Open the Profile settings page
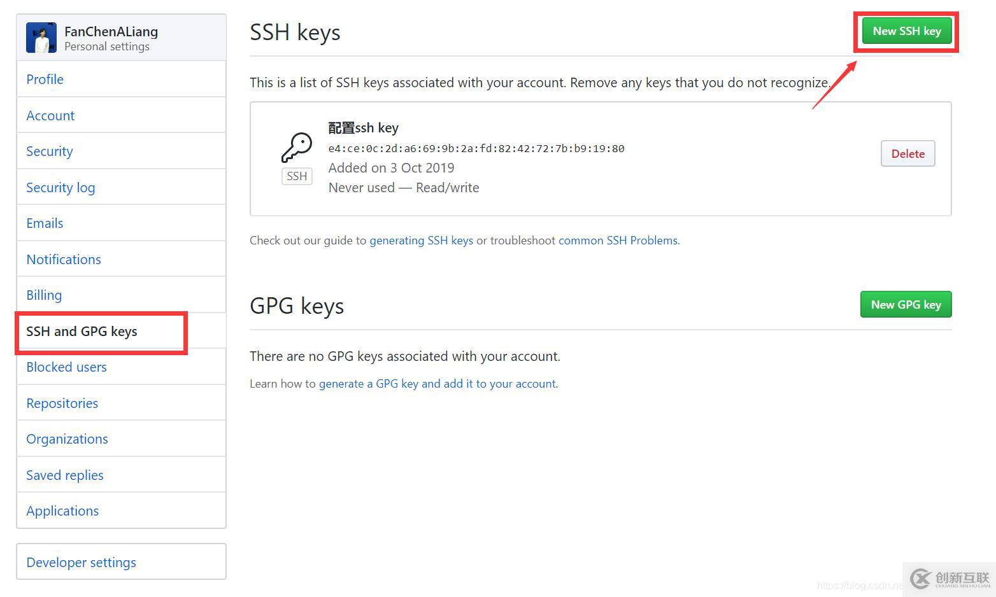996x597 pixels. (45, 80)
